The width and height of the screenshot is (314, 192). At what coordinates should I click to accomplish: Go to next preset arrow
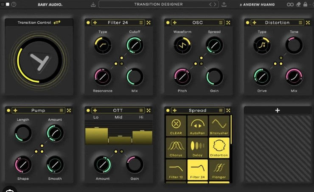(x=215, y=4)
